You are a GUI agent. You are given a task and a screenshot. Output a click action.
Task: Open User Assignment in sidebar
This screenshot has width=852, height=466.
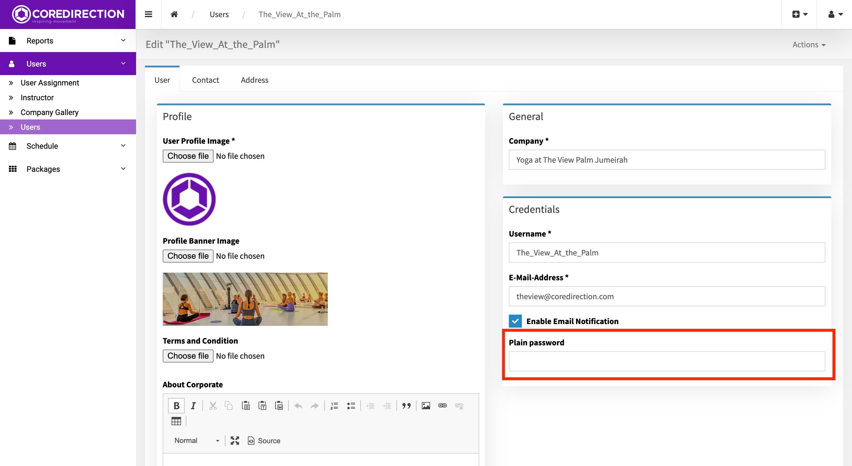tap(68, 82)
